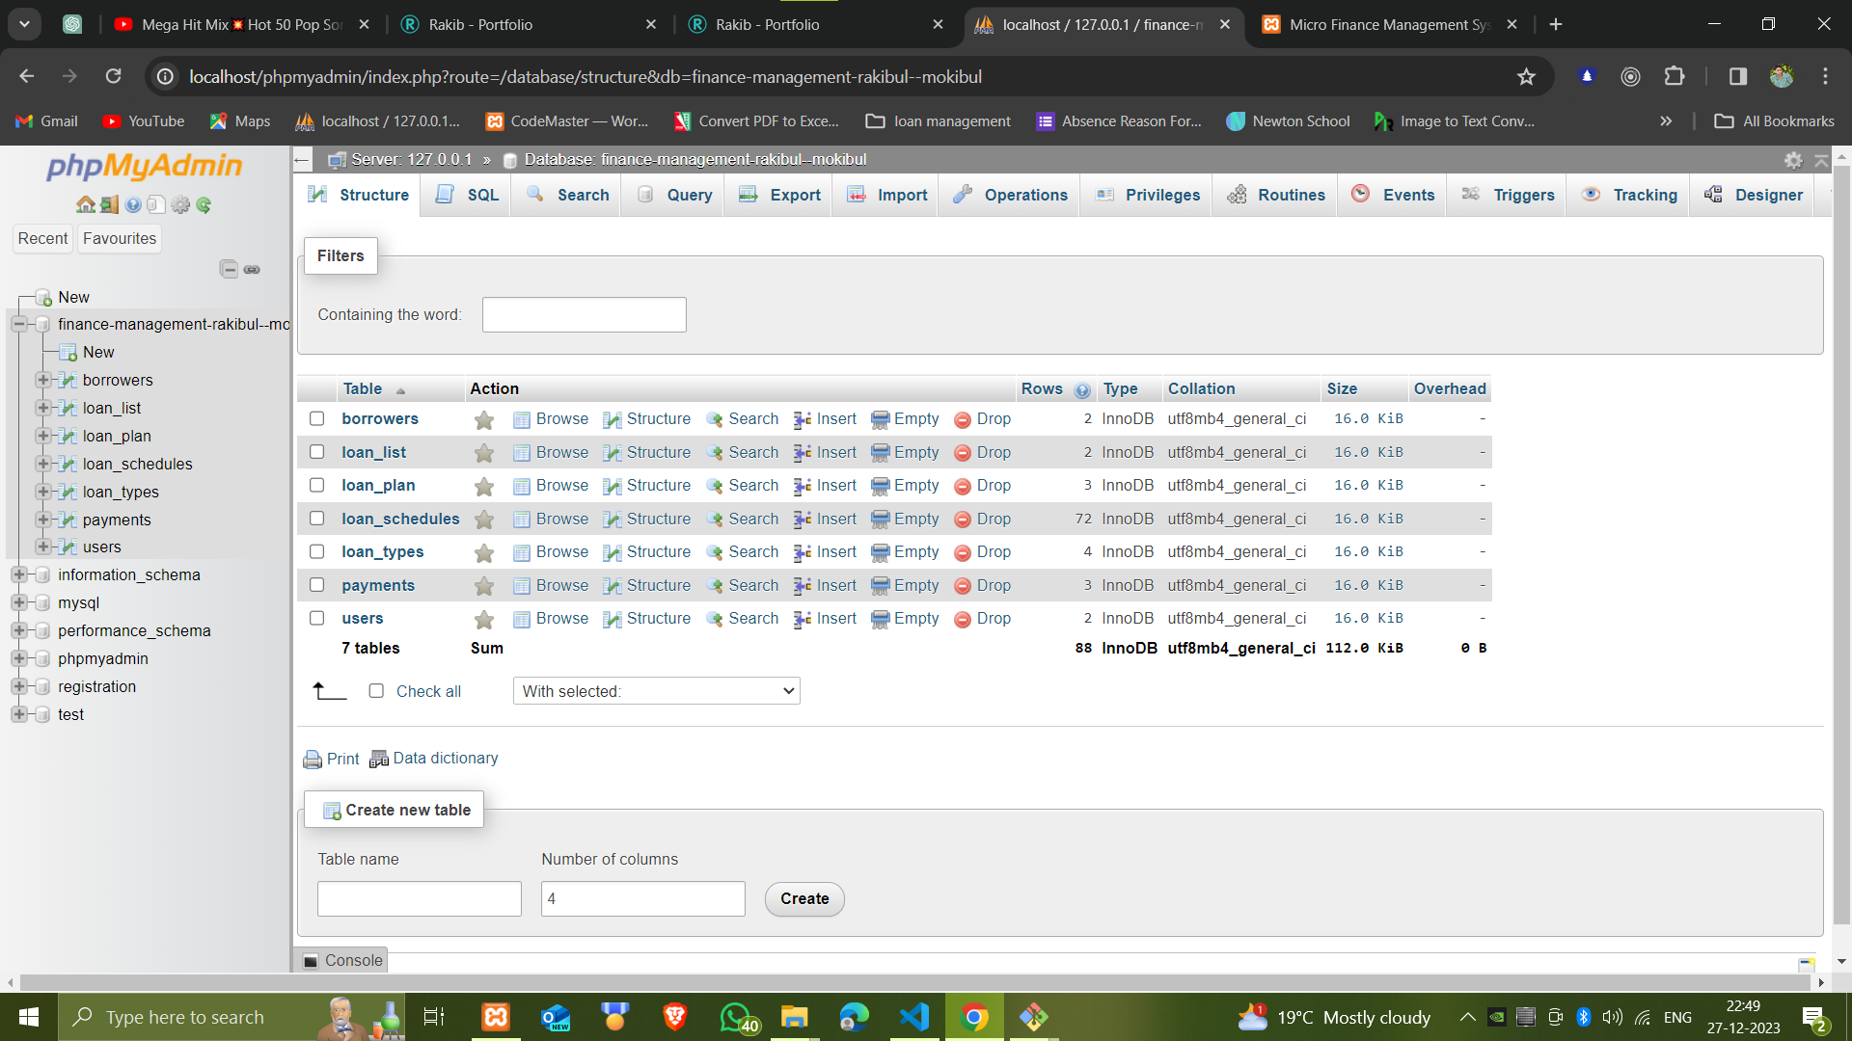This screenshot has height=1041, width=1852.
Task: Favourite the users table star
Action: [484, 619]
